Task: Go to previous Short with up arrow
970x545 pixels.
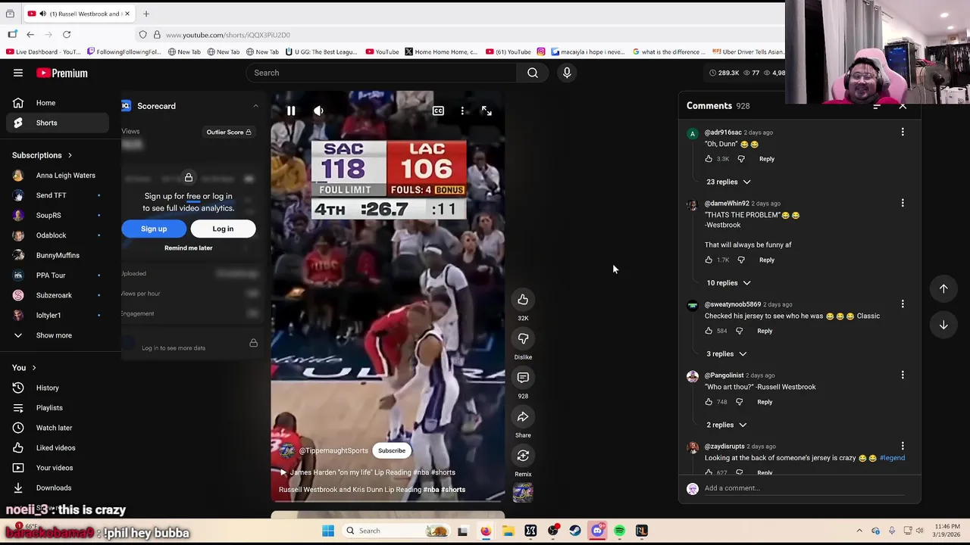Action: [943, 288]
